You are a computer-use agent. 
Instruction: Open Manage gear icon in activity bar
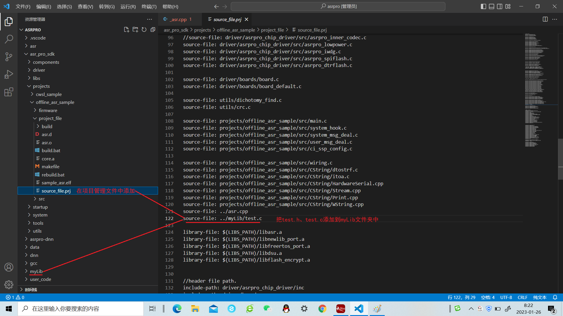click(9, 284)
